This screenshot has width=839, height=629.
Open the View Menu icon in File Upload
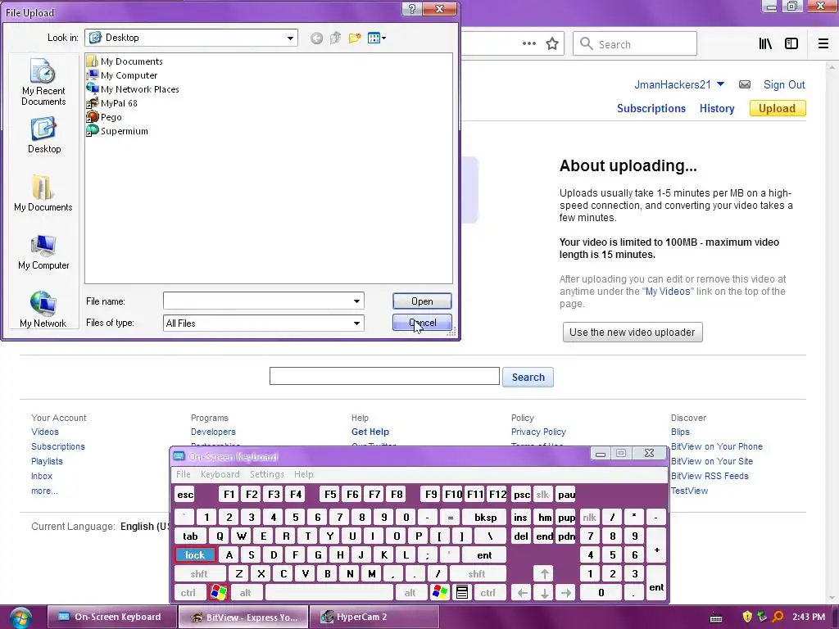pos(377,38)
